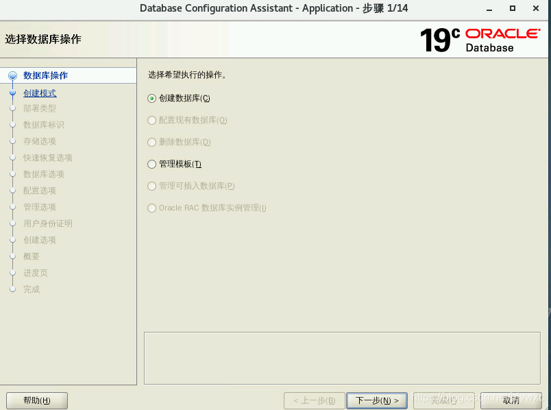Select the 数据库操作 step in sidebar
The width and height of the screenshot is (551, 410).
(x=45, y=75)
